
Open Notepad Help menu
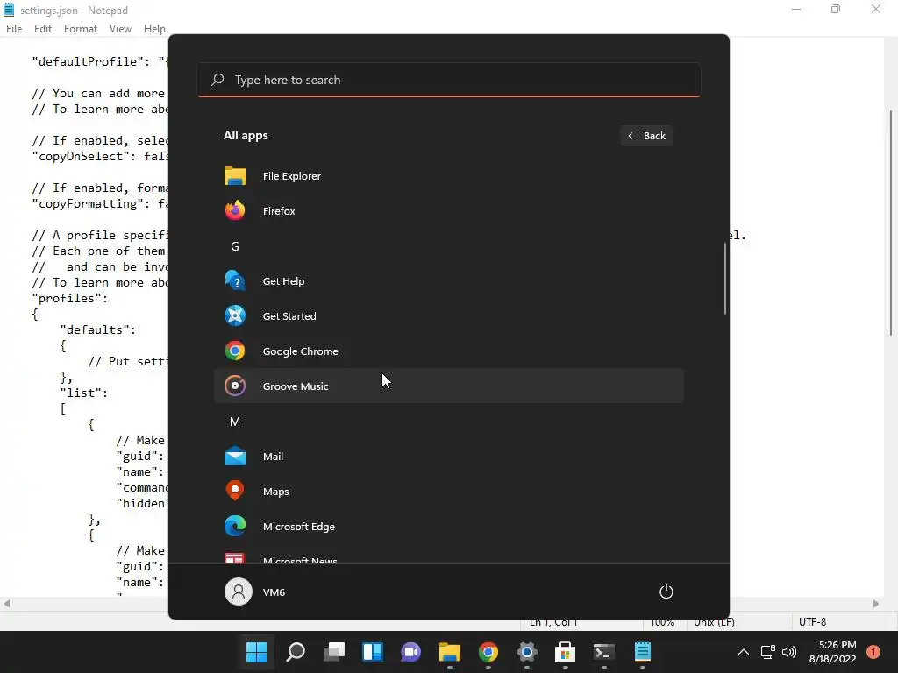pyautogui.click(x=154, y=29)
